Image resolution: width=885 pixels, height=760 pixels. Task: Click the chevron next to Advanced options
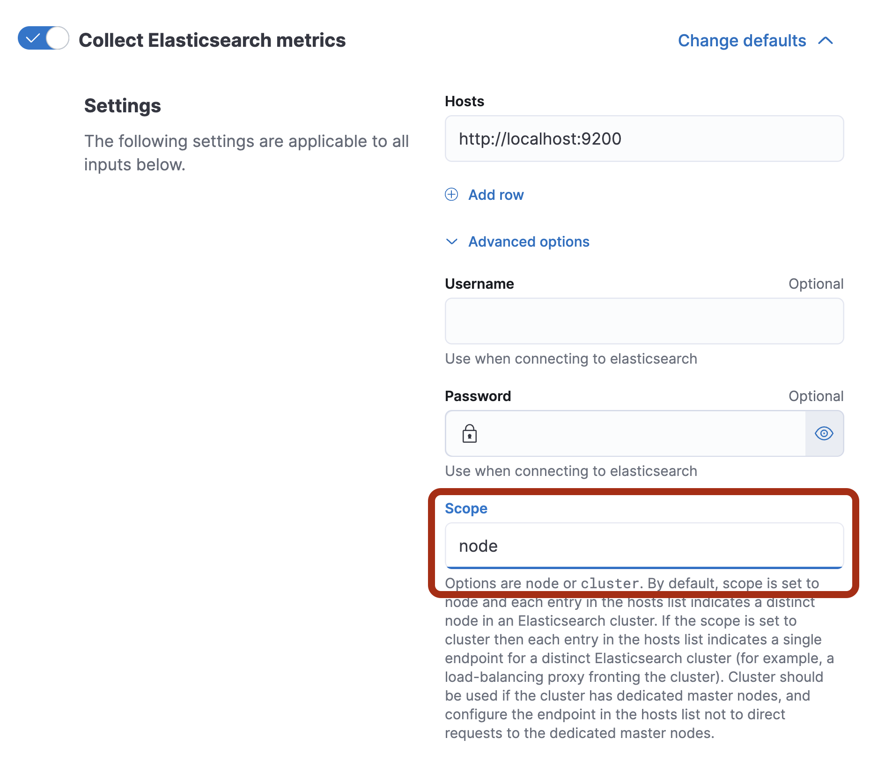coord(452,242)
